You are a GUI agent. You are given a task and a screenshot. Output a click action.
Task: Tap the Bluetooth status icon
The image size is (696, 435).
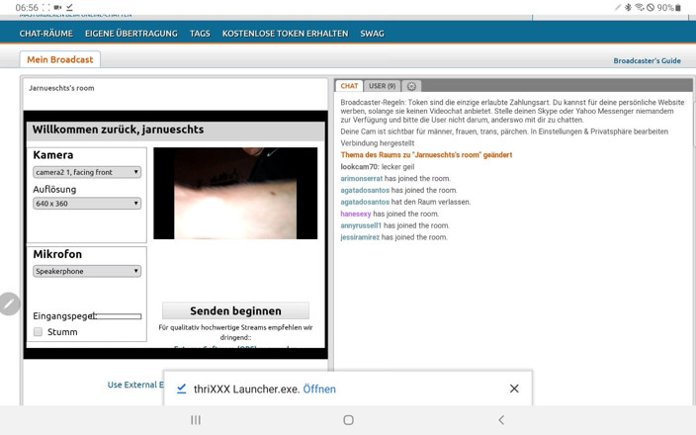628,7
